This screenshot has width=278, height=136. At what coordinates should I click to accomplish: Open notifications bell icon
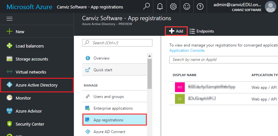[160, 7]
